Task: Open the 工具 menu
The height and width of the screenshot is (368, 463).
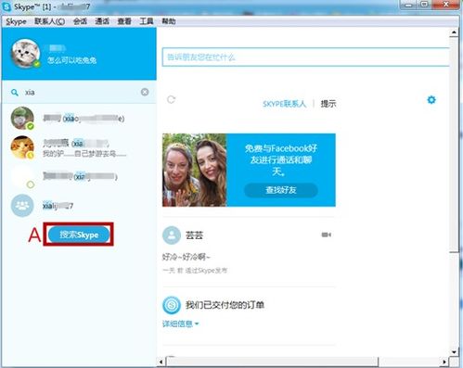Action: (x=147, y=21)
